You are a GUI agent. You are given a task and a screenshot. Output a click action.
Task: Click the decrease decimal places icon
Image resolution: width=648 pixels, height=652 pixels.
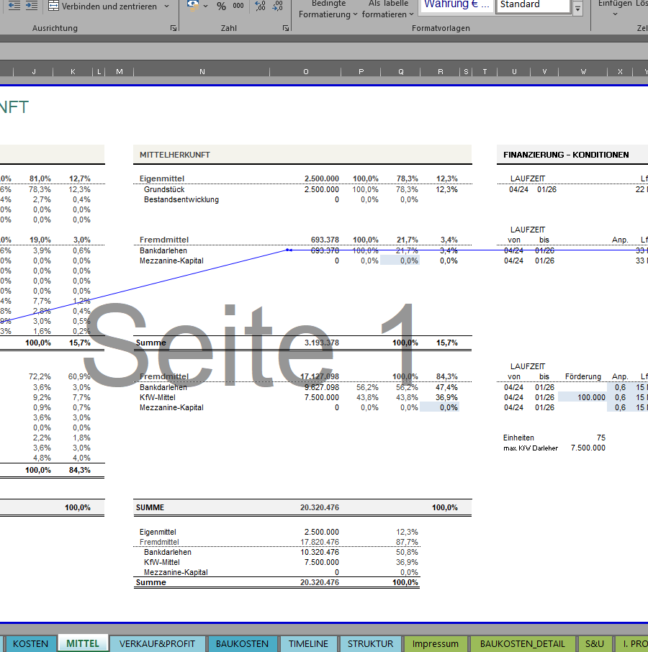click(277, 6)
